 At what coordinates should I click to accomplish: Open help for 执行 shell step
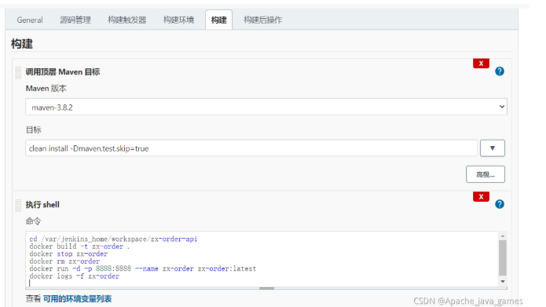[500, 204]
